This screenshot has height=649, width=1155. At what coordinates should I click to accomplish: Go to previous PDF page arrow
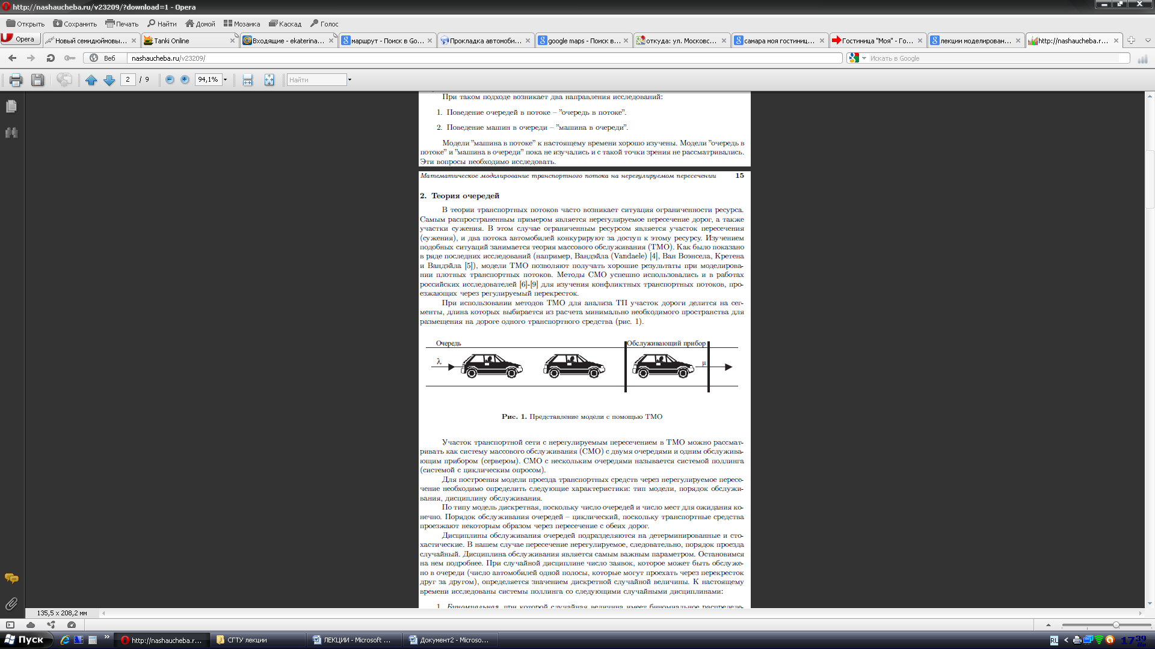(91, 80)
